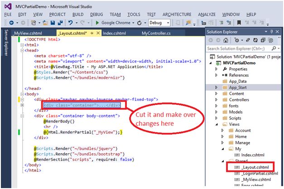This screenshot has height=189, width=284.
Task: Click Sync with Active Document icon
Action: pyautogui.click(x=248, y=40)
